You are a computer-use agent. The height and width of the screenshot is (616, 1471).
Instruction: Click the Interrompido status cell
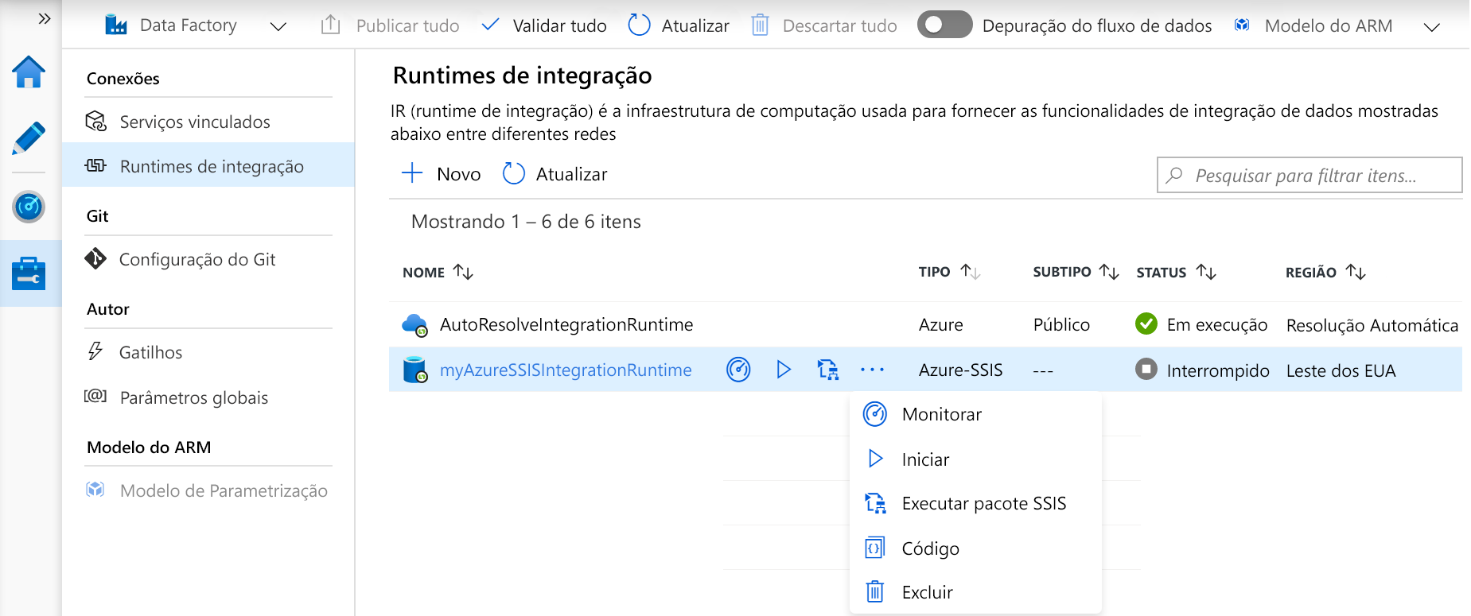(x=1202, y=370)
